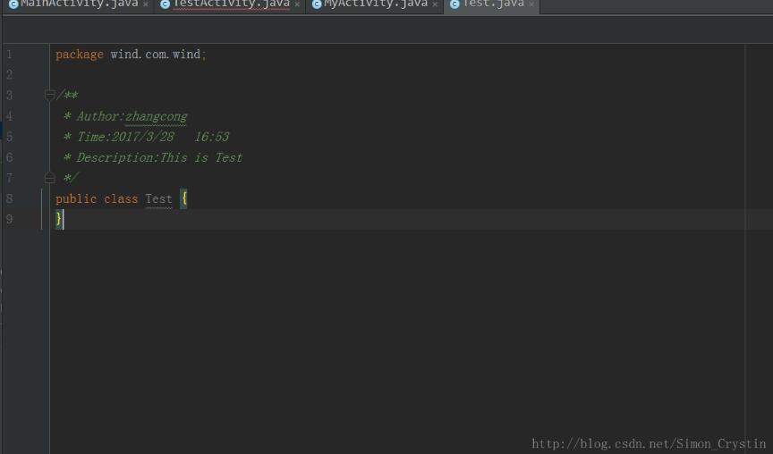Click the class icon on MyActivity.java tab

click(x=317, y=4)
